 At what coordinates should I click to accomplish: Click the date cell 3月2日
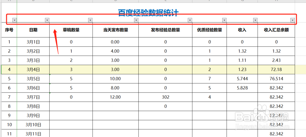[x=33, y=51]
